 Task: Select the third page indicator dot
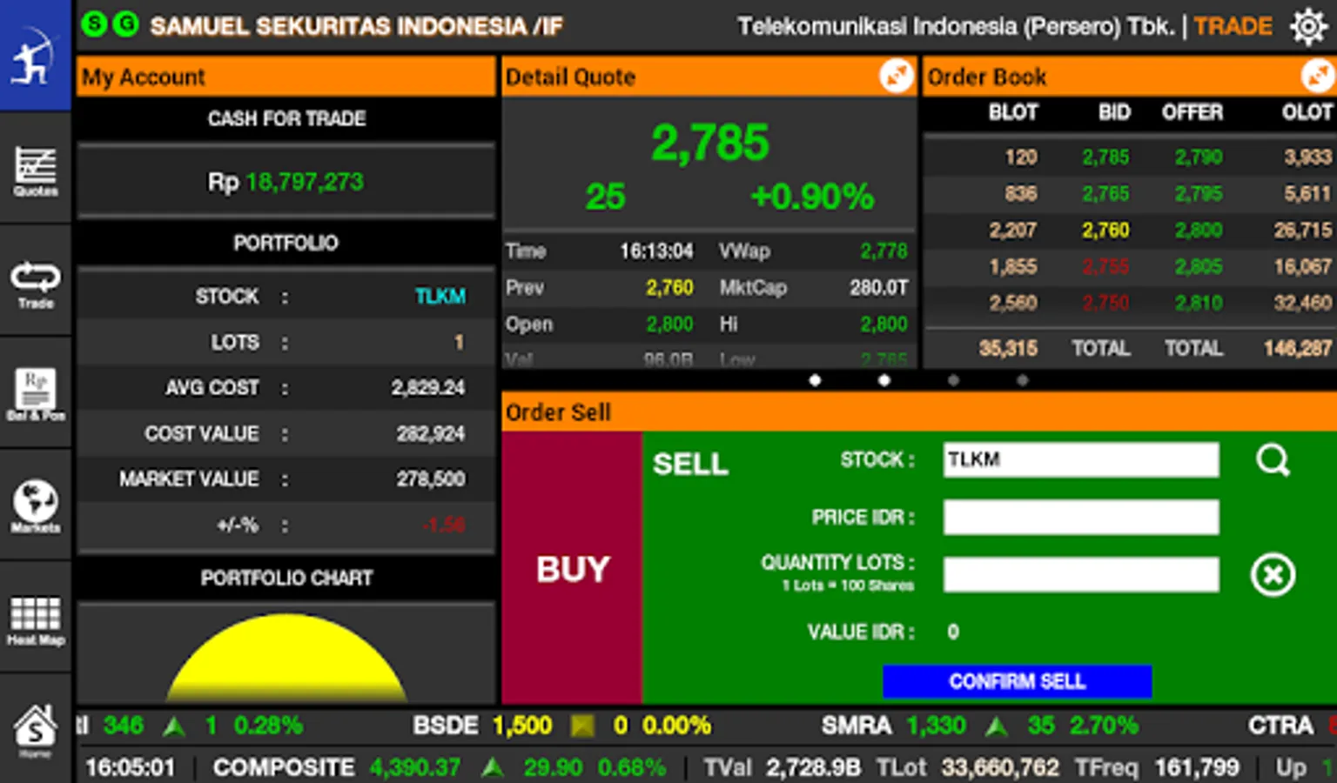953,380
